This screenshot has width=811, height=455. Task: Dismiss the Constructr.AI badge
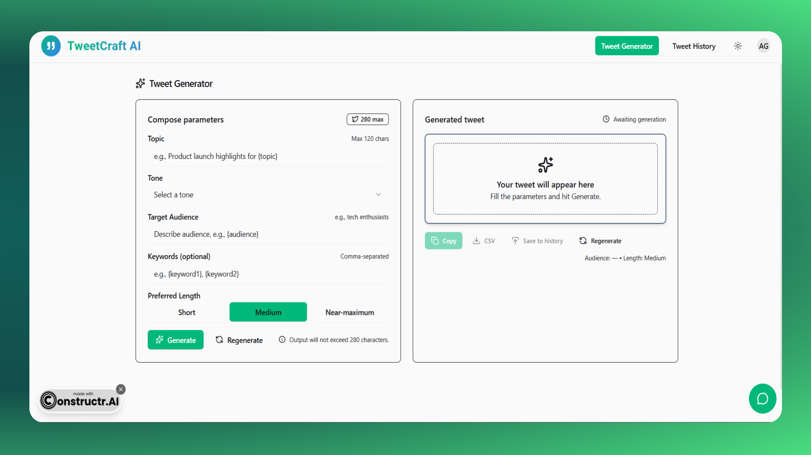[121, 389]
